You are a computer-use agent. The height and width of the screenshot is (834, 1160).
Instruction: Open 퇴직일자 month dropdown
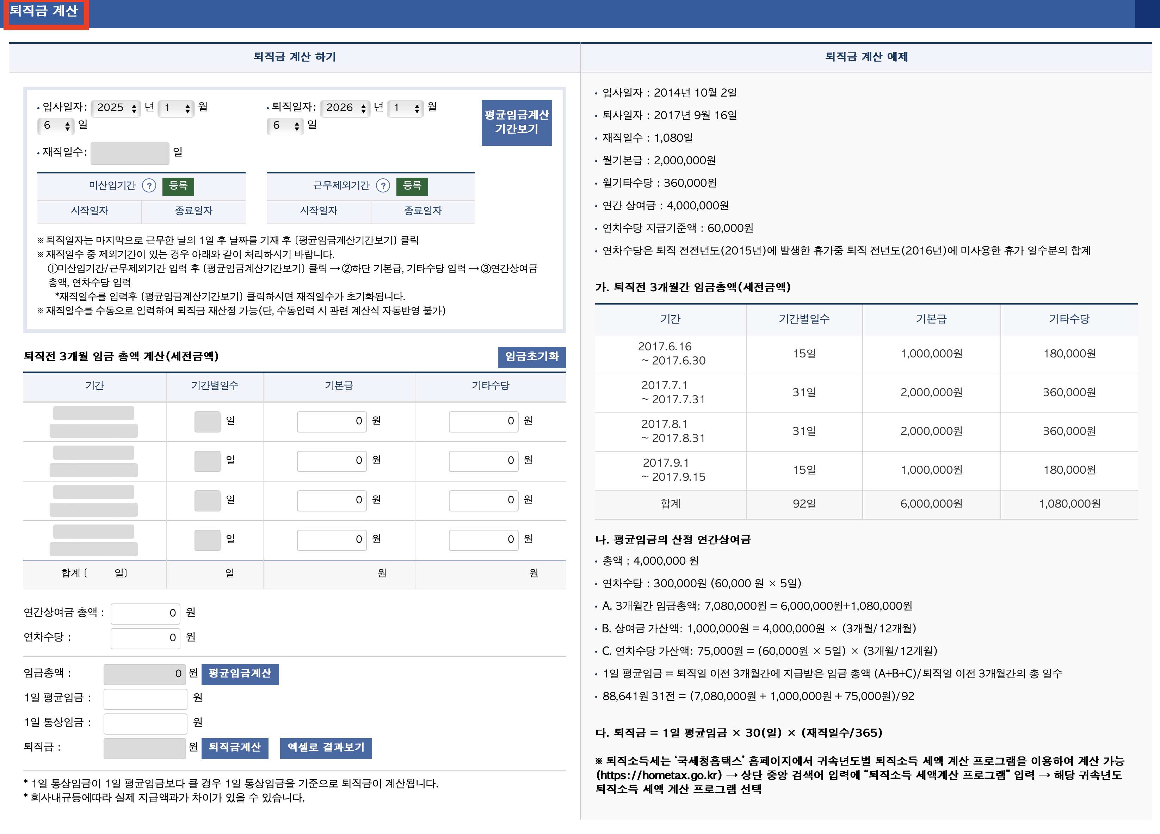point(406,108)
